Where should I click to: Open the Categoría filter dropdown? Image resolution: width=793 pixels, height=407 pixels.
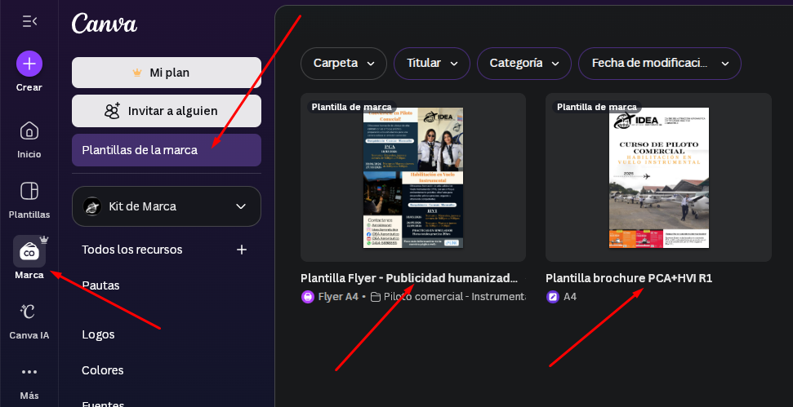[524, 64]
